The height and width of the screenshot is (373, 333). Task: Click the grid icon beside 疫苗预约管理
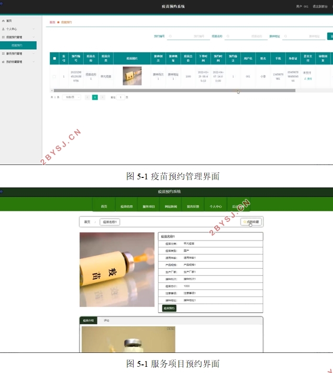(x=3, y=37)
